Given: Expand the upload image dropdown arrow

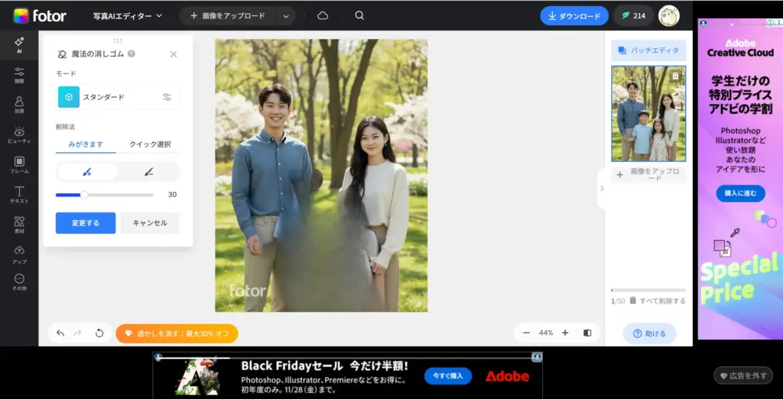Looking at the screenshot, I should point(285,15).
